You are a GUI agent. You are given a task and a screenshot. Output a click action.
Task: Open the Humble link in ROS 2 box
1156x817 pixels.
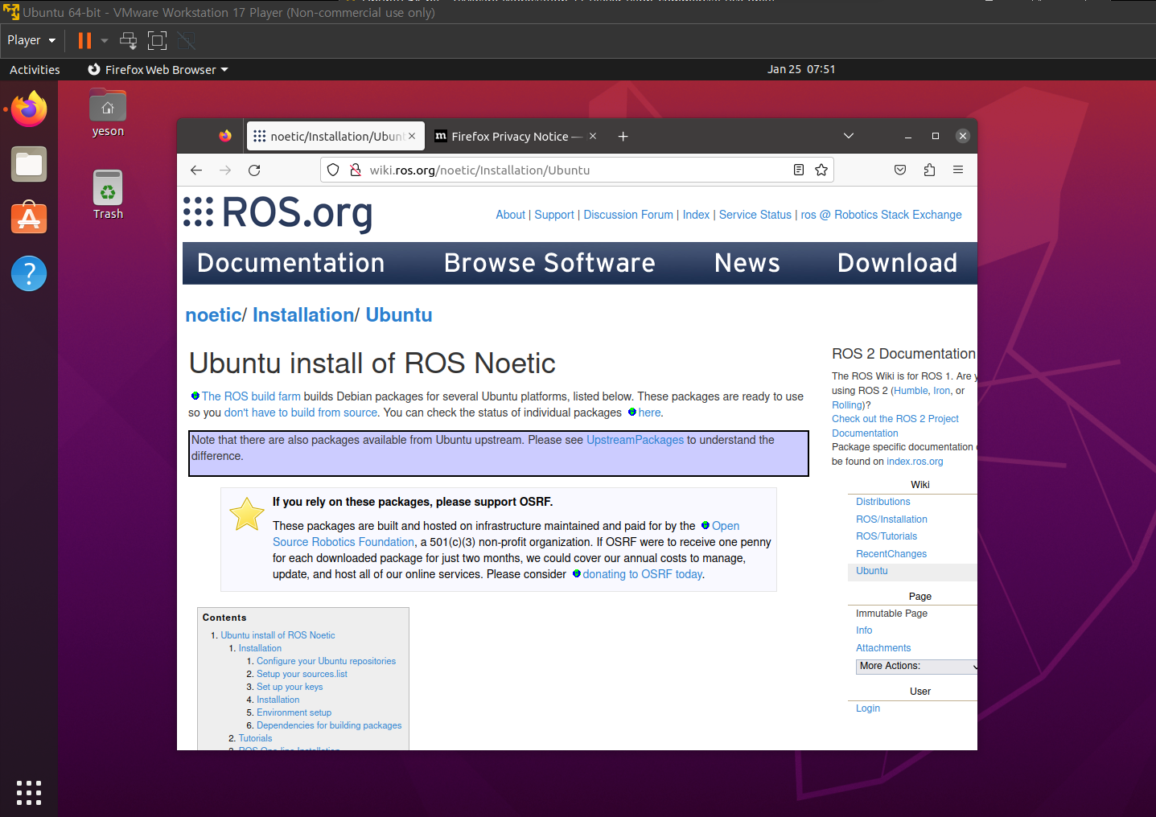(x=911, y=391)
